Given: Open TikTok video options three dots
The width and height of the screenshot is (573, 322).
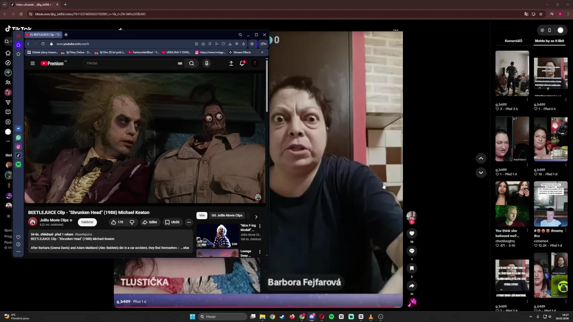Looking at the screenshot, I should point(396,30).
